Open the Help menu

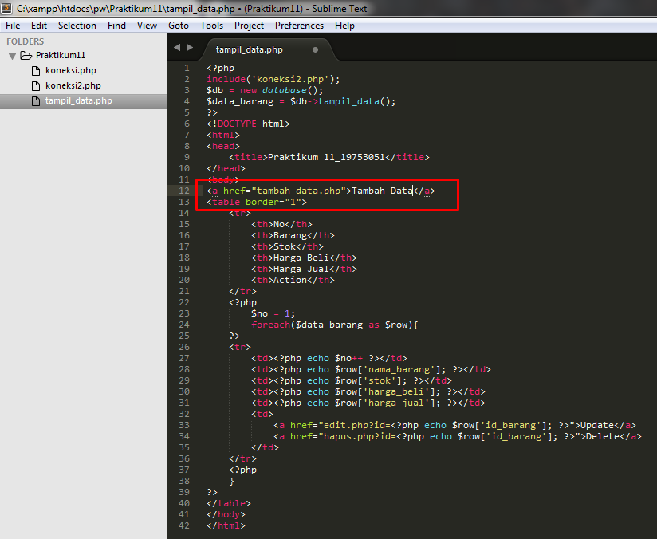click(x=344, y=26)
